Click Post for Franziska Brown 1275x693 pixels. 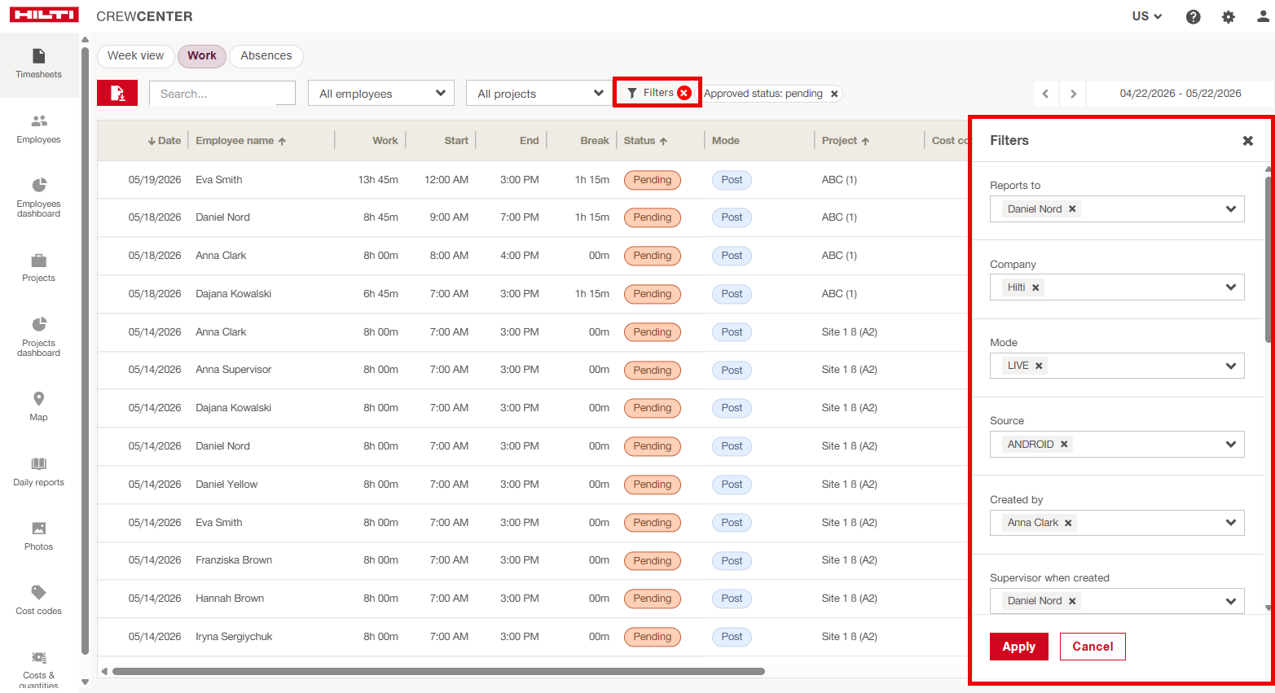pos(732,561)
